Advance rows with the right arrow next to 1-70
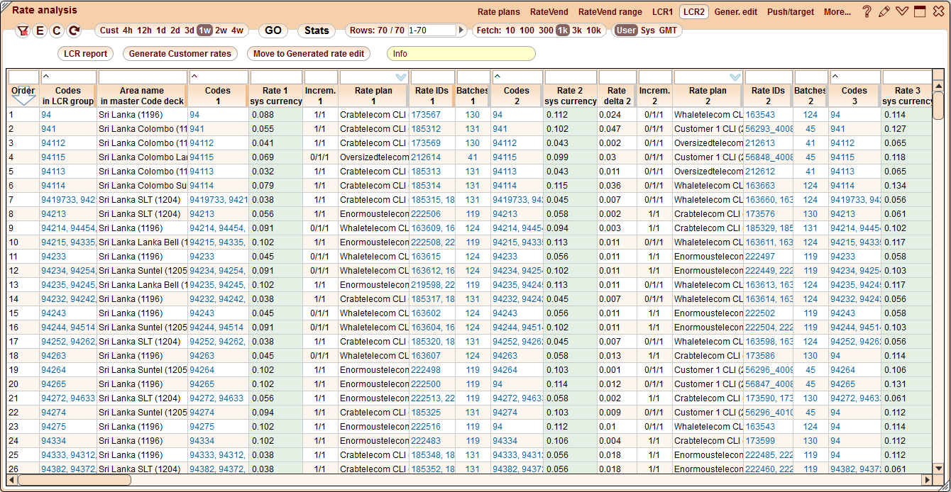This screenshot has height=492, width=951. click(x=463, y=30)
